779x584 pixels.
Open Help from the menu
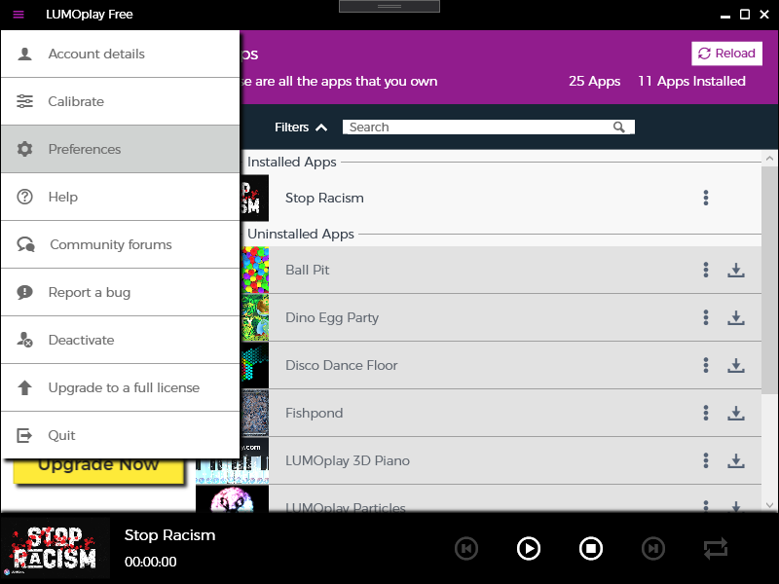tap(120, 197)
